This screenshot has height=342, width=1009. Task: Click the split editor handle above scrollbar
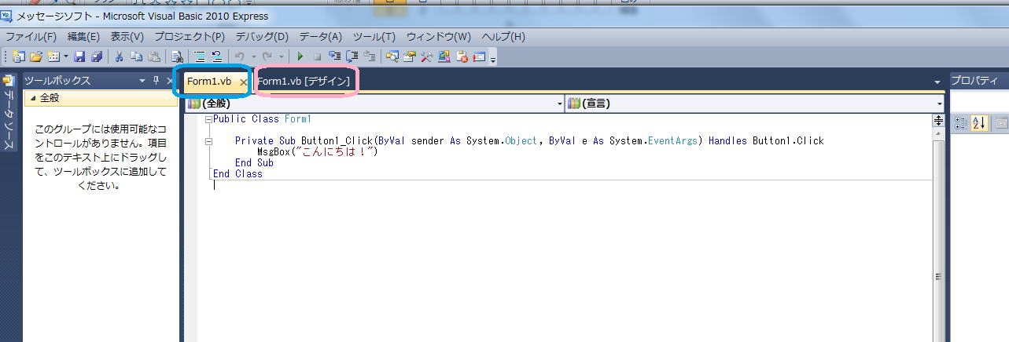(937, 120)
